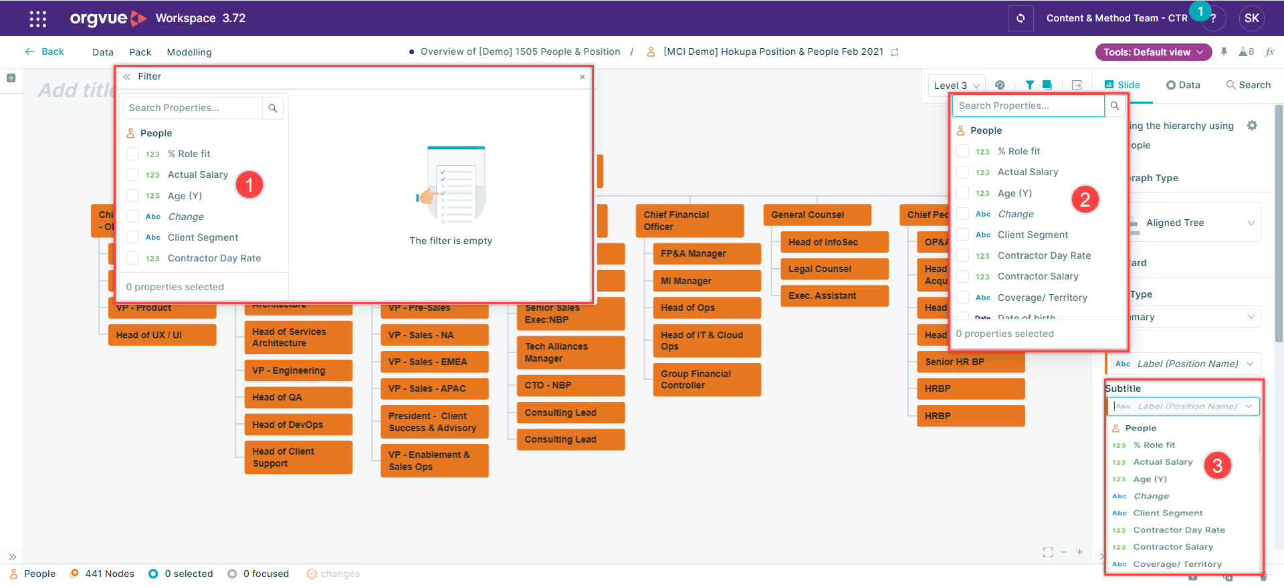1284x587 pixels.
Task: Switch to the Slide tab
Action: 1122,85
